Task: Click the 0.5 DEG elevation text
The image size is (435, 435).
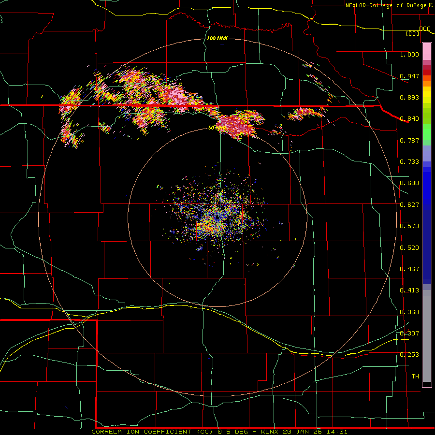Action: click(232, 432)
